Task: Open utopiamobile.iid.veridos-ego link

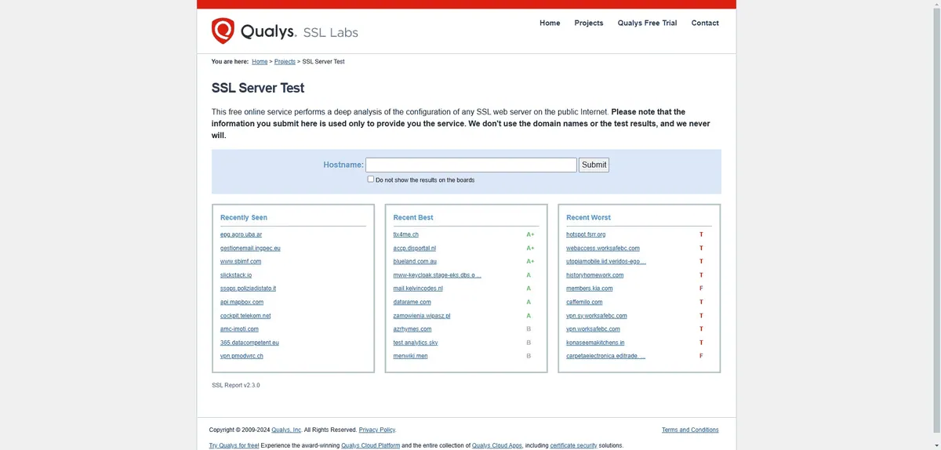Action: coord(606,261)
